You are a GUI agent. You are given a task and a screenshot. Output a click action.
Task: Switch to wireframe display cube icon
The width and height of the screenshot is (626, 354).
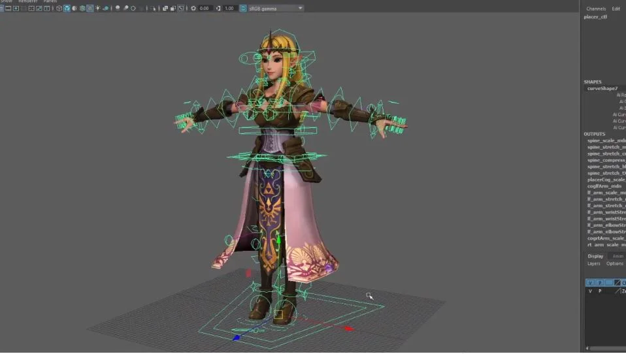59,8
